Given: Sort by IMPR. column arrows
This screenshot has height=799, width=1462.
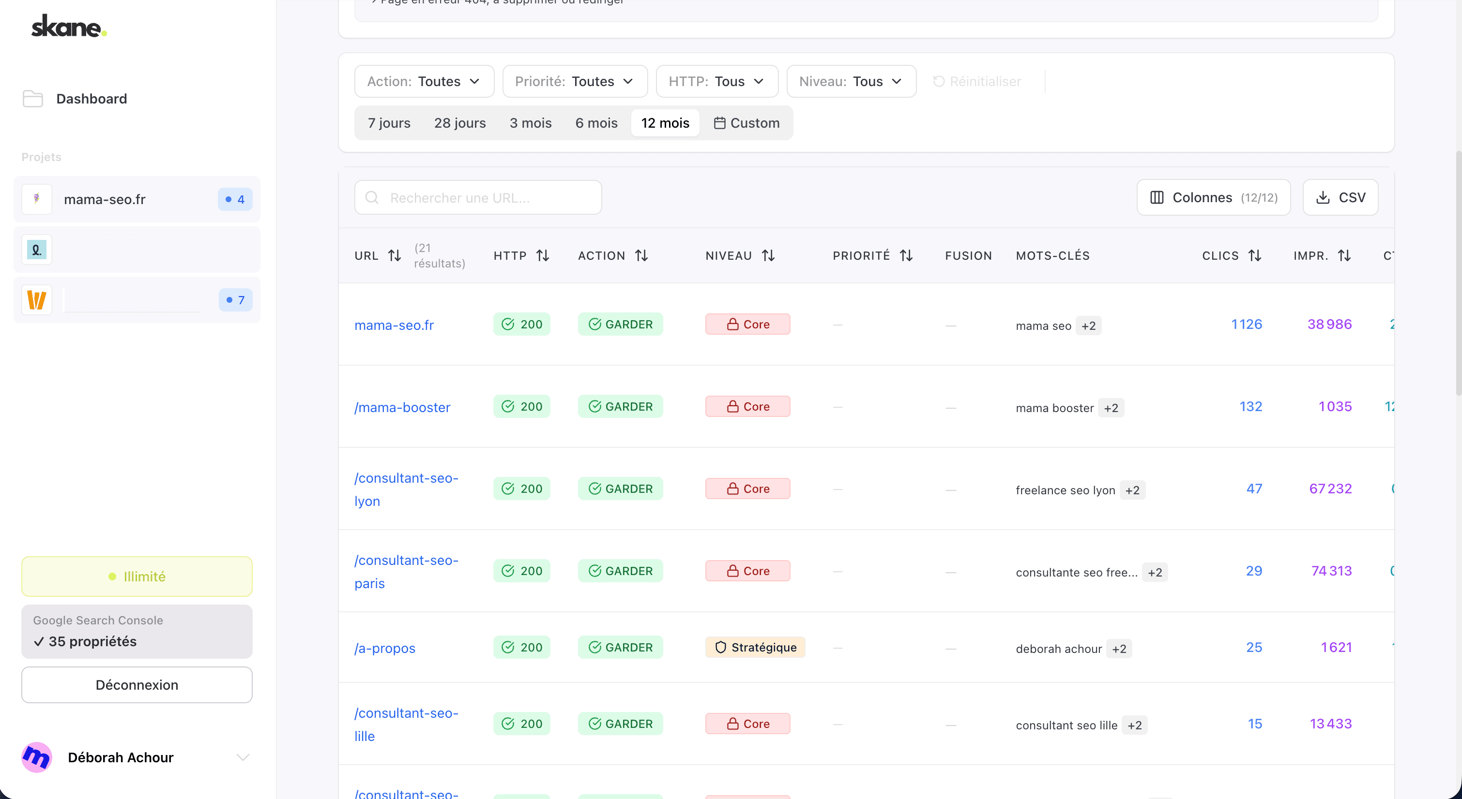Looking at the screenshot, I should [x=1344, y=256].
